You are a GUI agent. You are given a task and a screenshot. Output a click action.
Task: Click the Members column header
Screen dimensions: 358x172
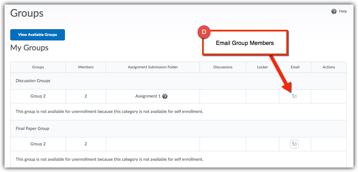tap(86, 67)
